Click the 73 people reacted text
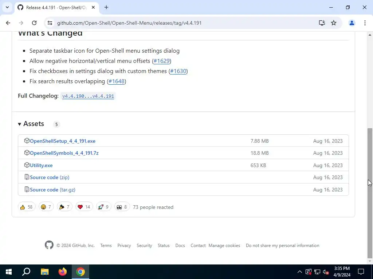This screenshot has width=373, height=279. coord(153,207)
